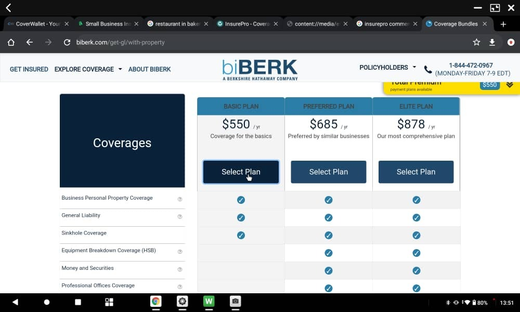
Task: Close the CoverWallet tab
Action: (x=67, y=24)
